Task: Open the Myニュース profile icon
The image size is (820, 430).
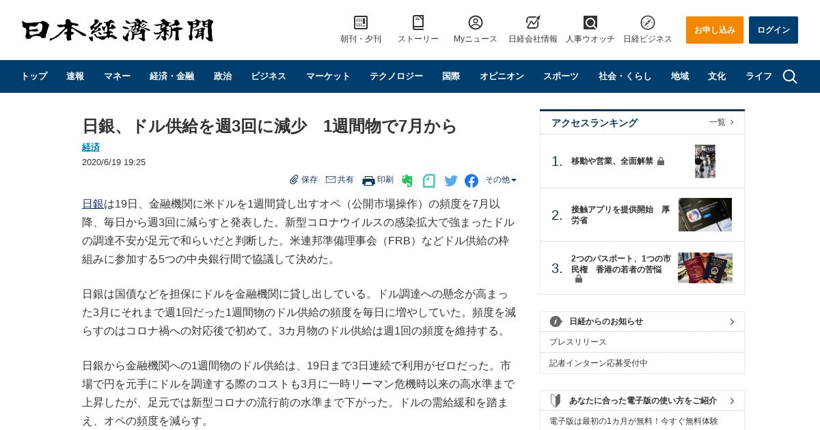Action: point(476,23)
